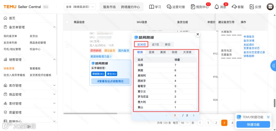Open 我的备货单 in sidebar
This screenshot has width=276, height=131.
point(10,36)
